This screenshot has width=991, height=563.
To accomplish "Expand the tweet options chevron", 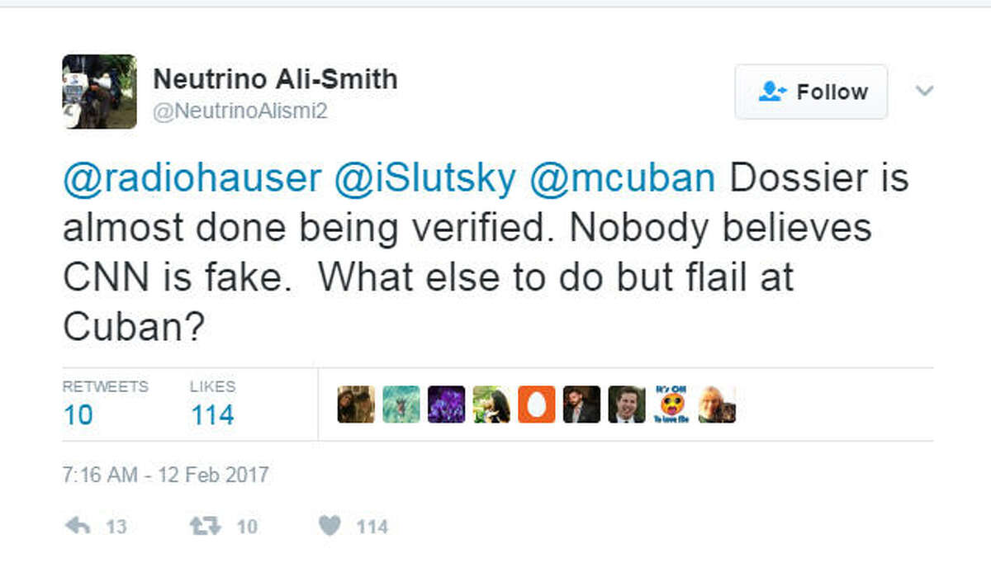I will tap(925, 91).
